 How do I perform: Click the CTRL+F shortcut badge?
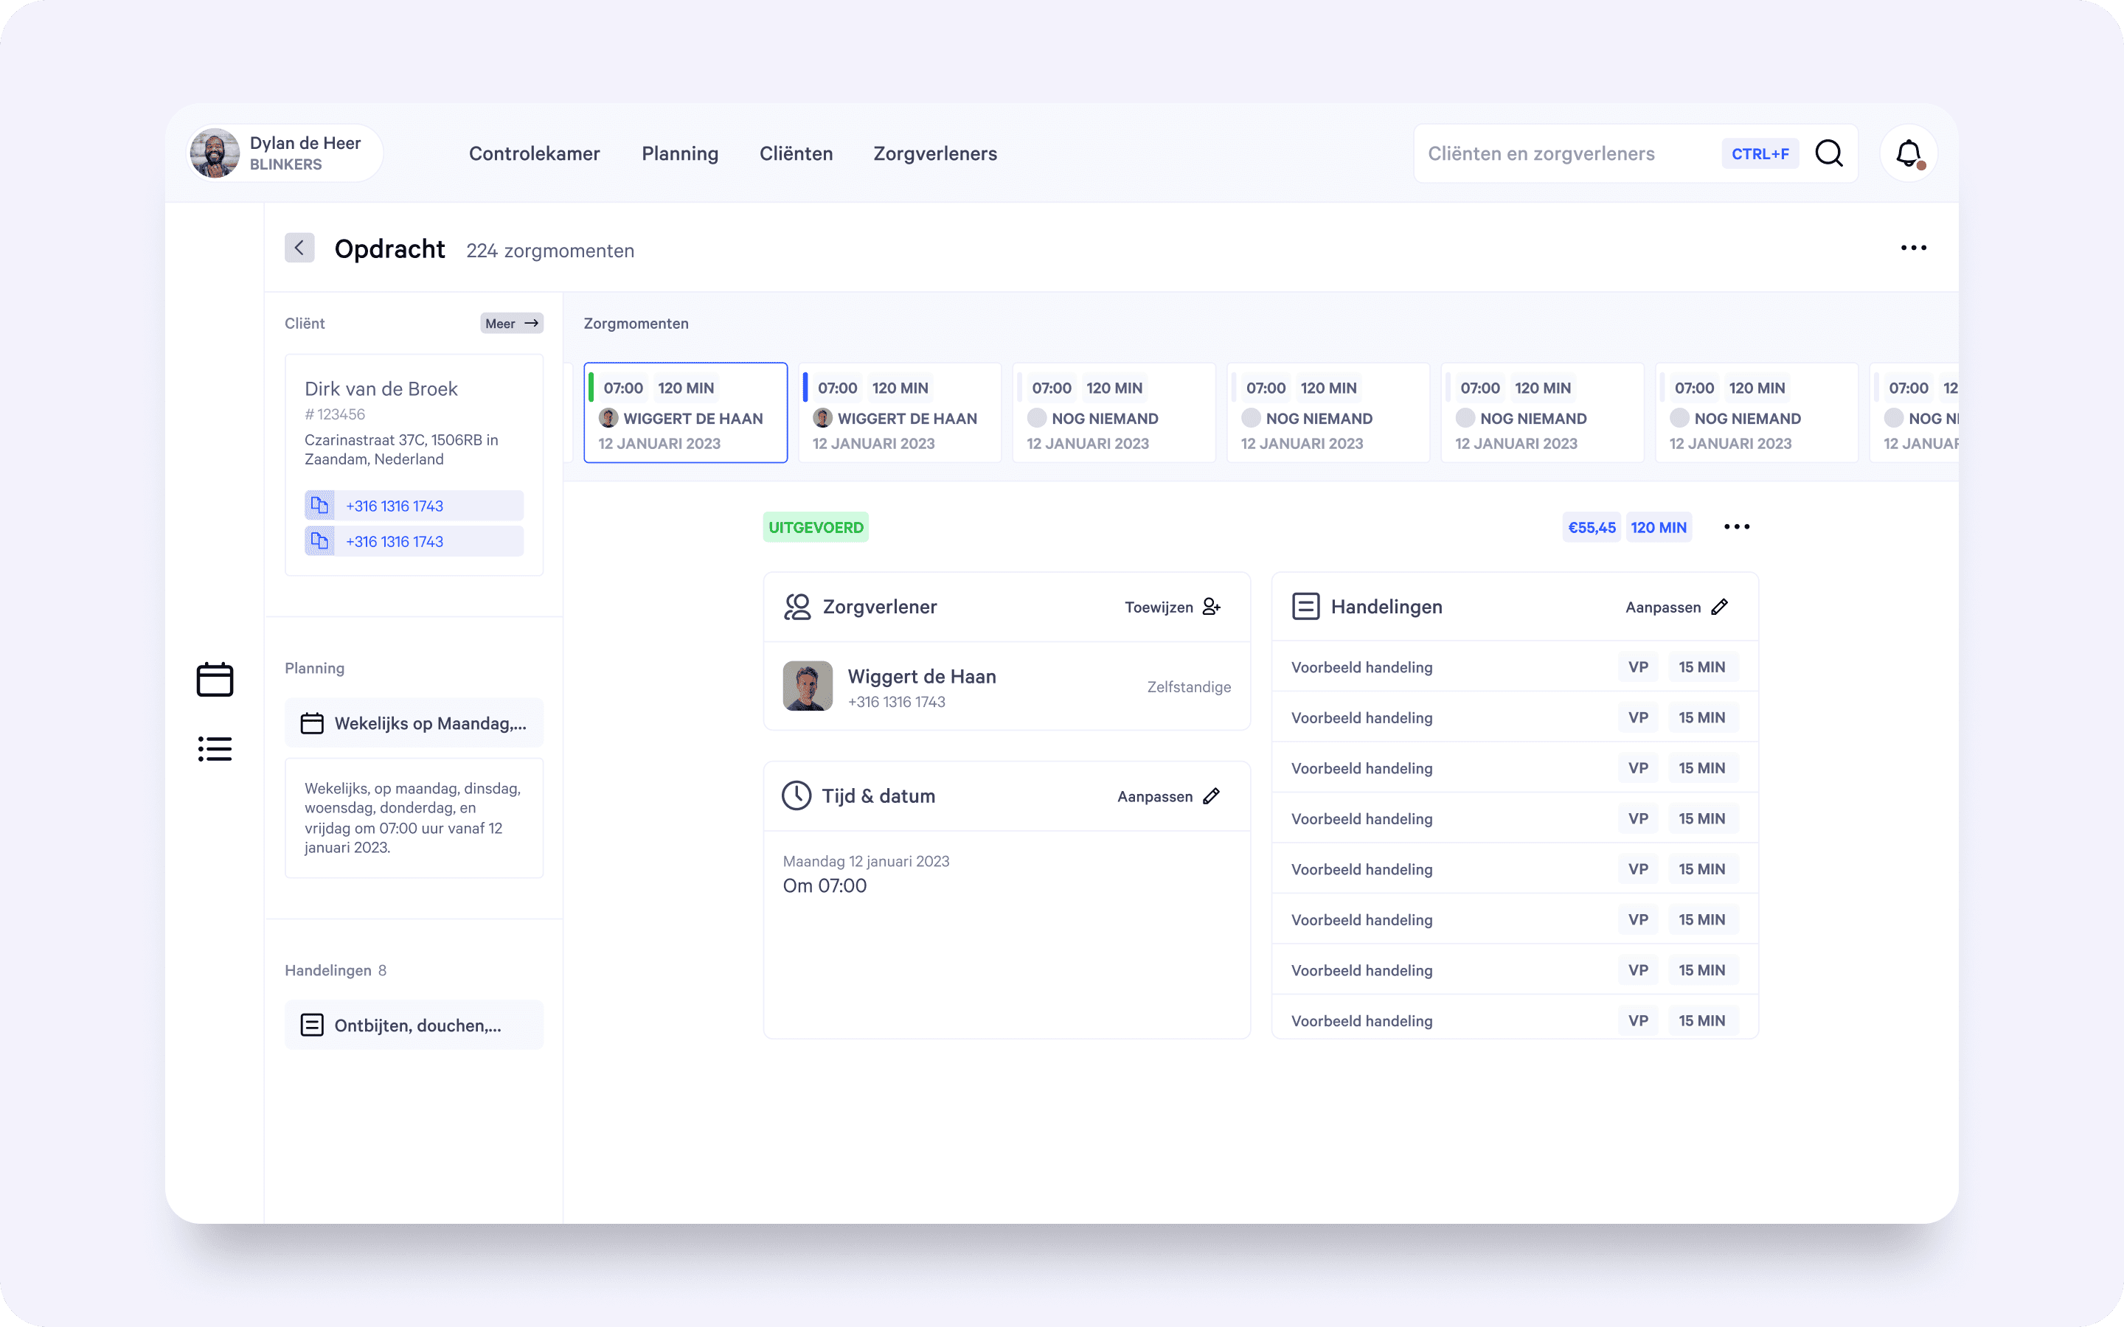[1760, 153]
